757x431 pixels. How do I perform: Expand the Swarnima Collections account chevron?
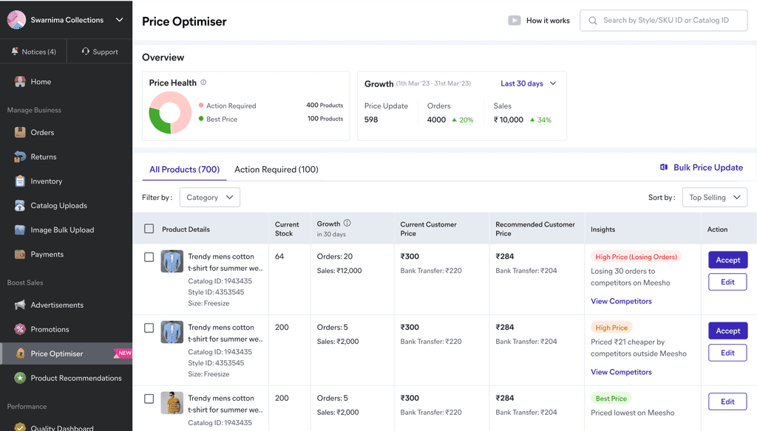119,20
